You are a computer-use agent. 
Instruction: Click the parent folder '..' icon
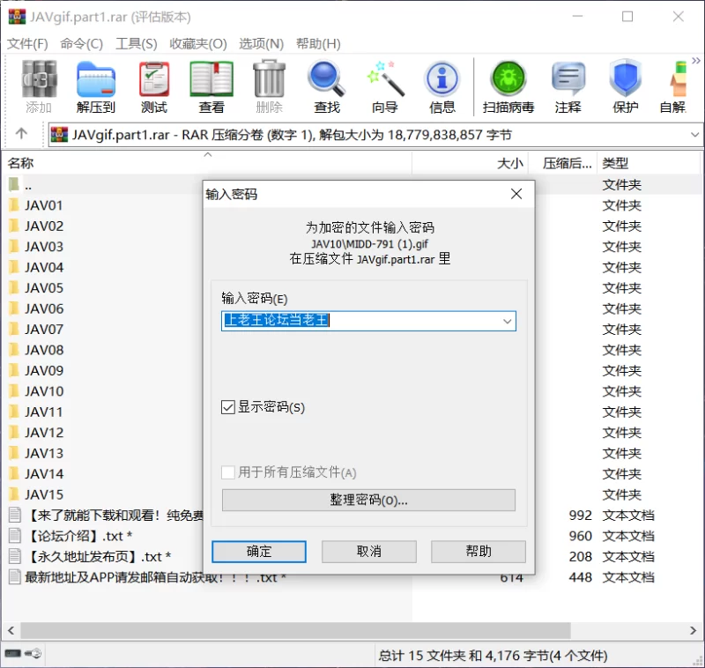[14, 184]
